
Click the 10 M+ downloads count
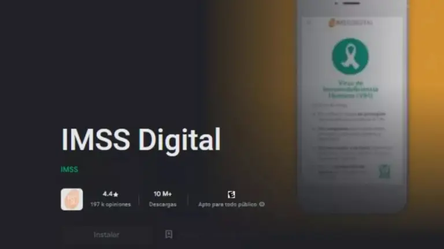click(162, 194)
